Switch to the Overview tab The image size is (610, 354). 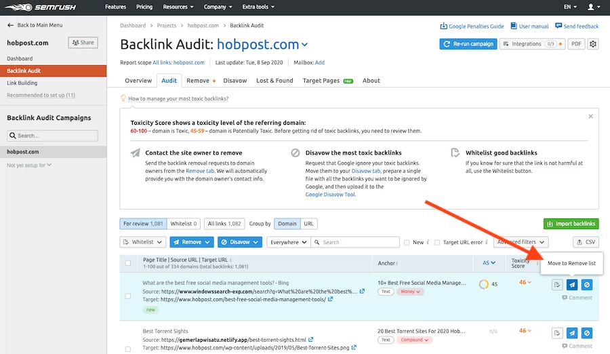[x=138, y=81]
